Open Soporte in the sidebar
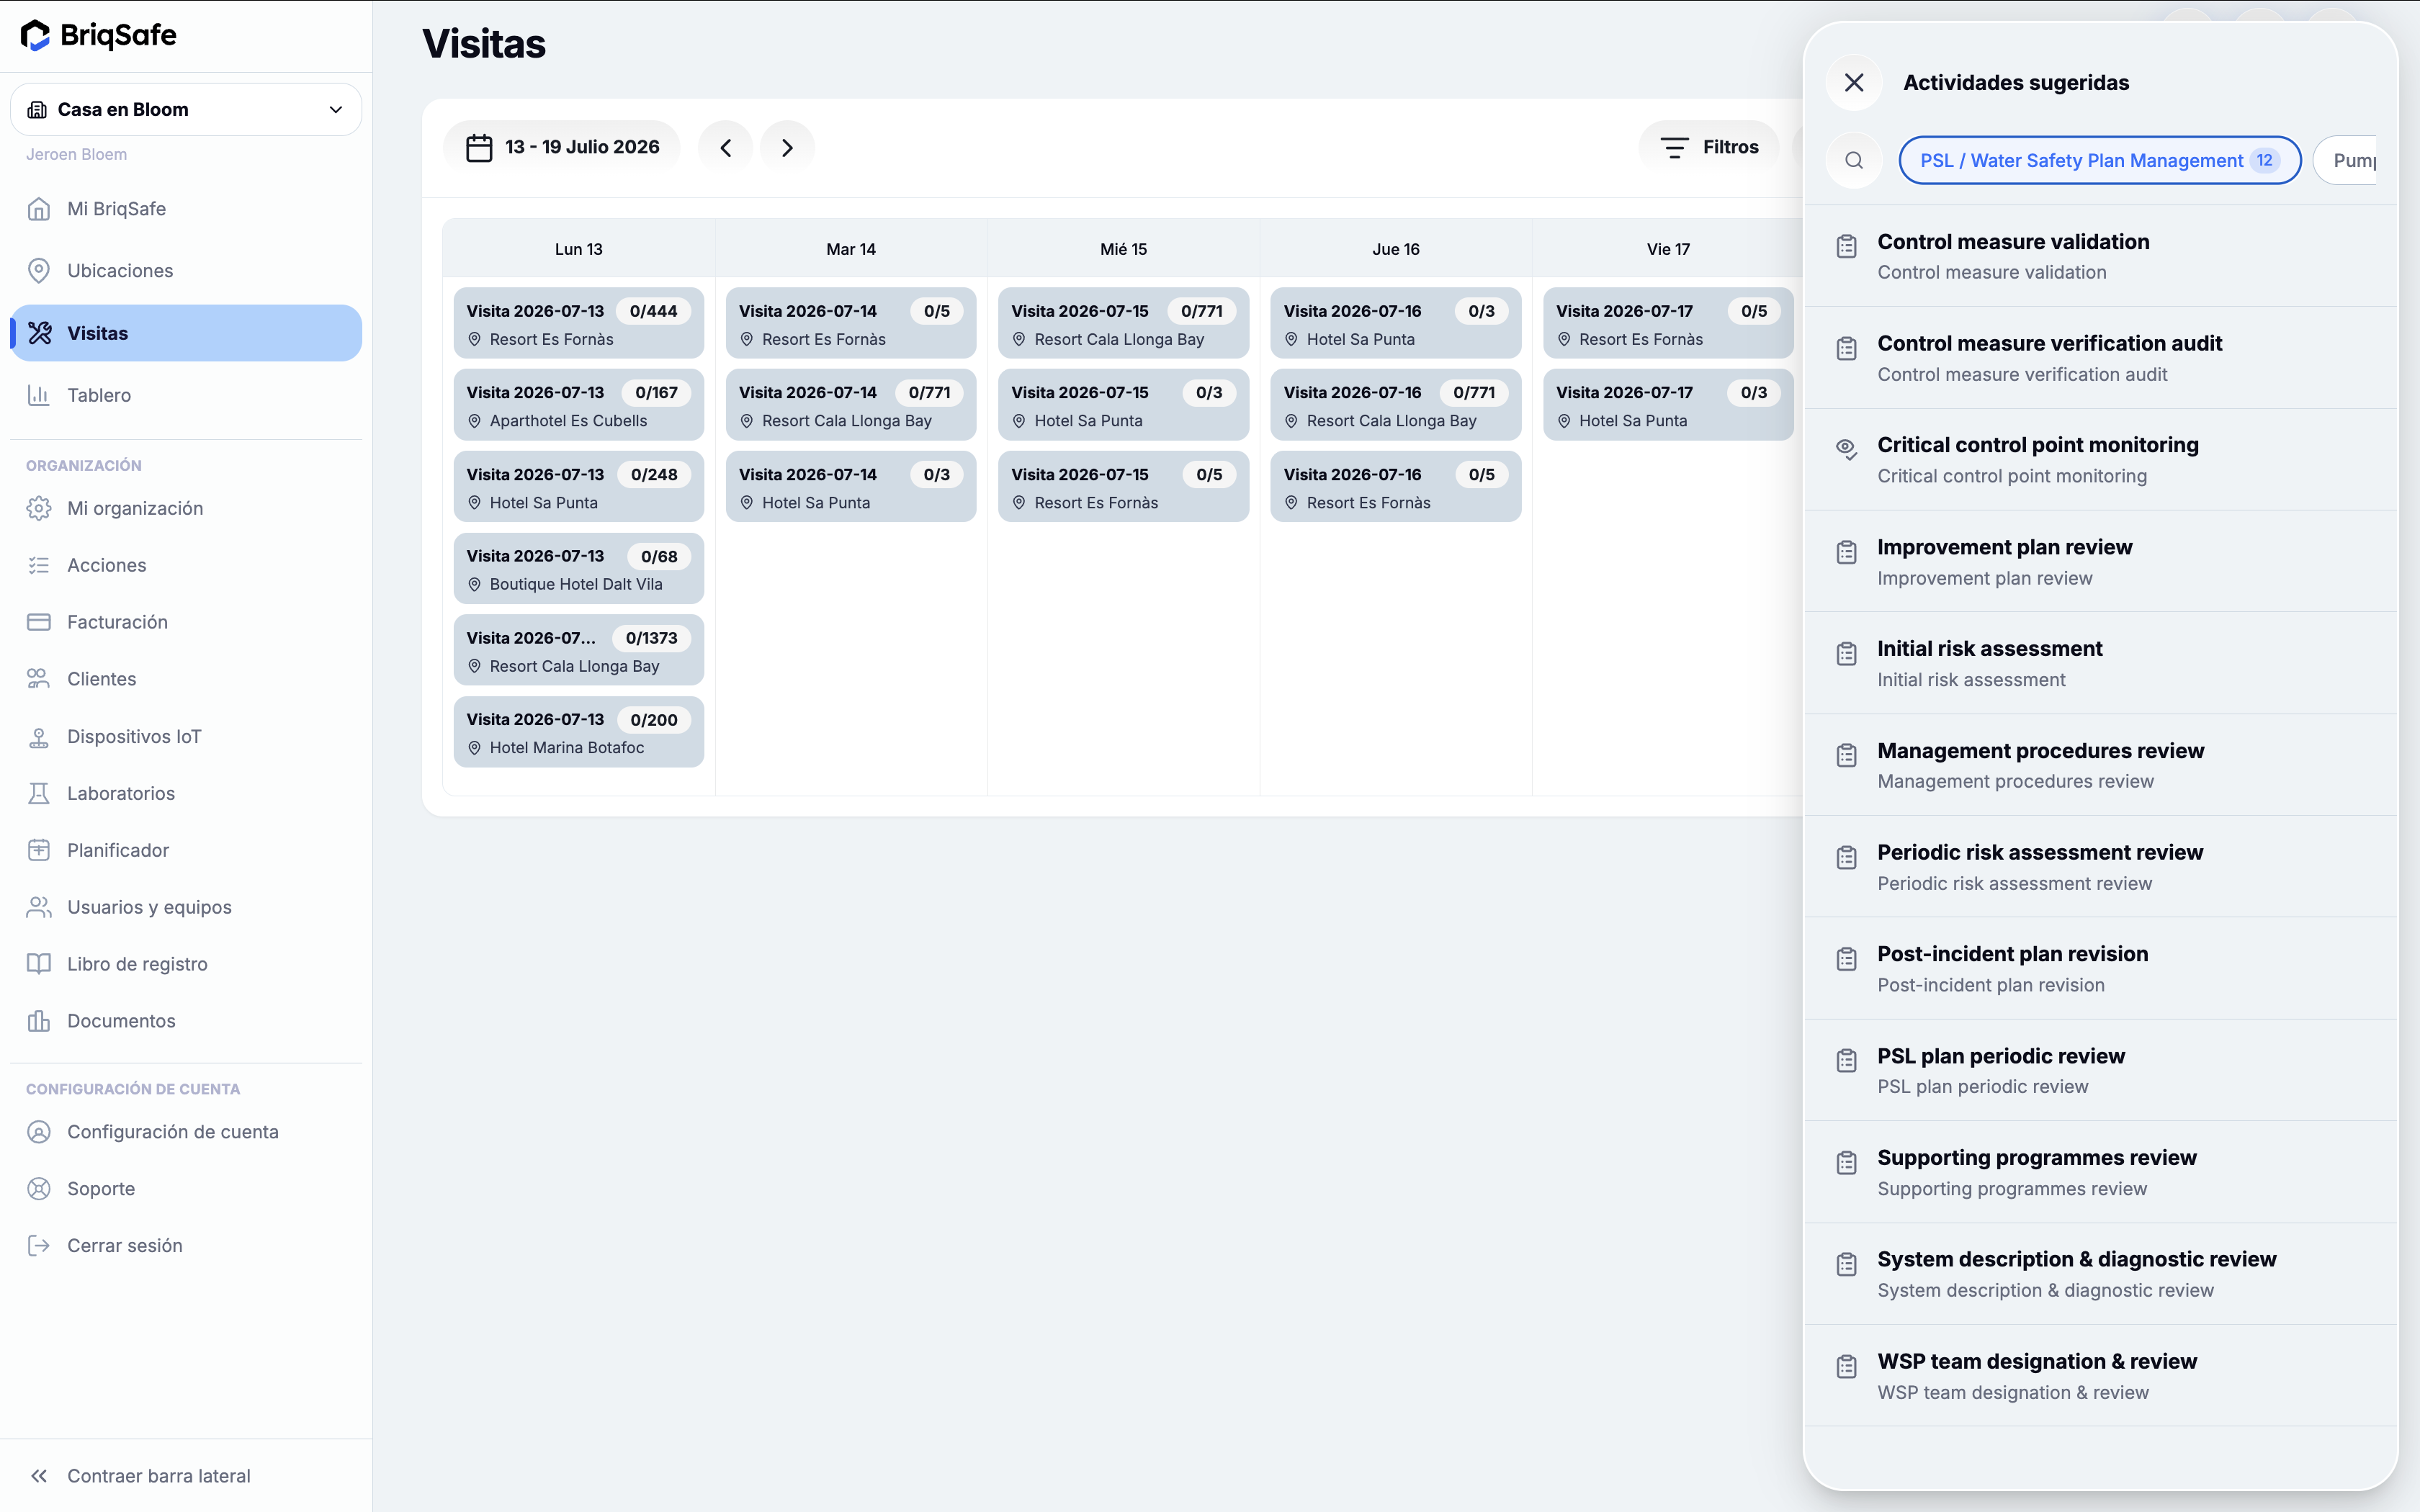The width and height of the screenshot is (2420, 1512). tap(186, 1189)
